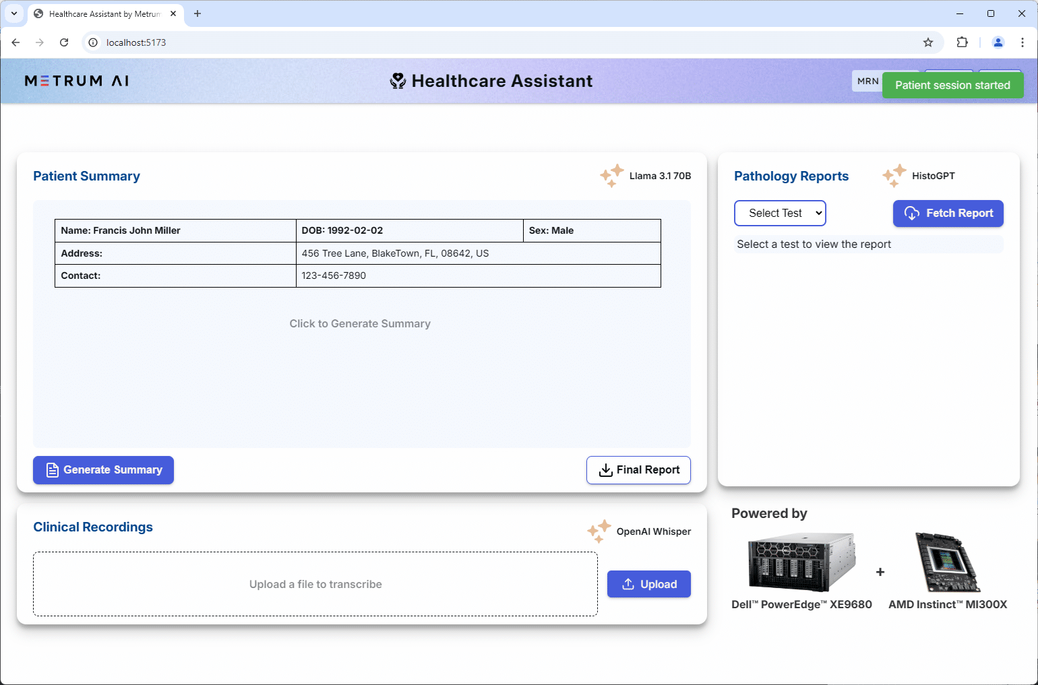Click the site information icon in address bar
Viewport: 1038px width, 685px height.
[x=93, y=42]
